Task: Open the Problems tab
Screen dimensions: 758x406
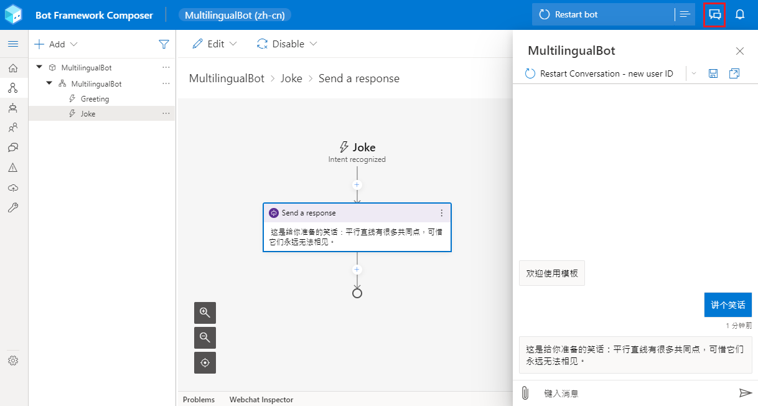Action: click(199, 400)
